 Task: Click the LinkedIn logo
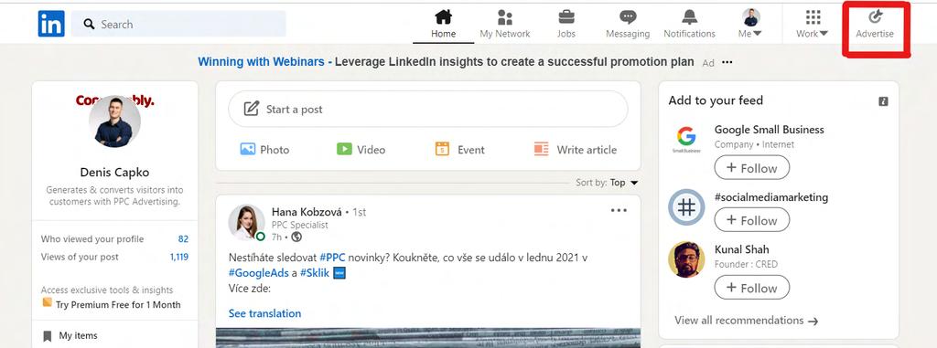[x=51, y=24]
